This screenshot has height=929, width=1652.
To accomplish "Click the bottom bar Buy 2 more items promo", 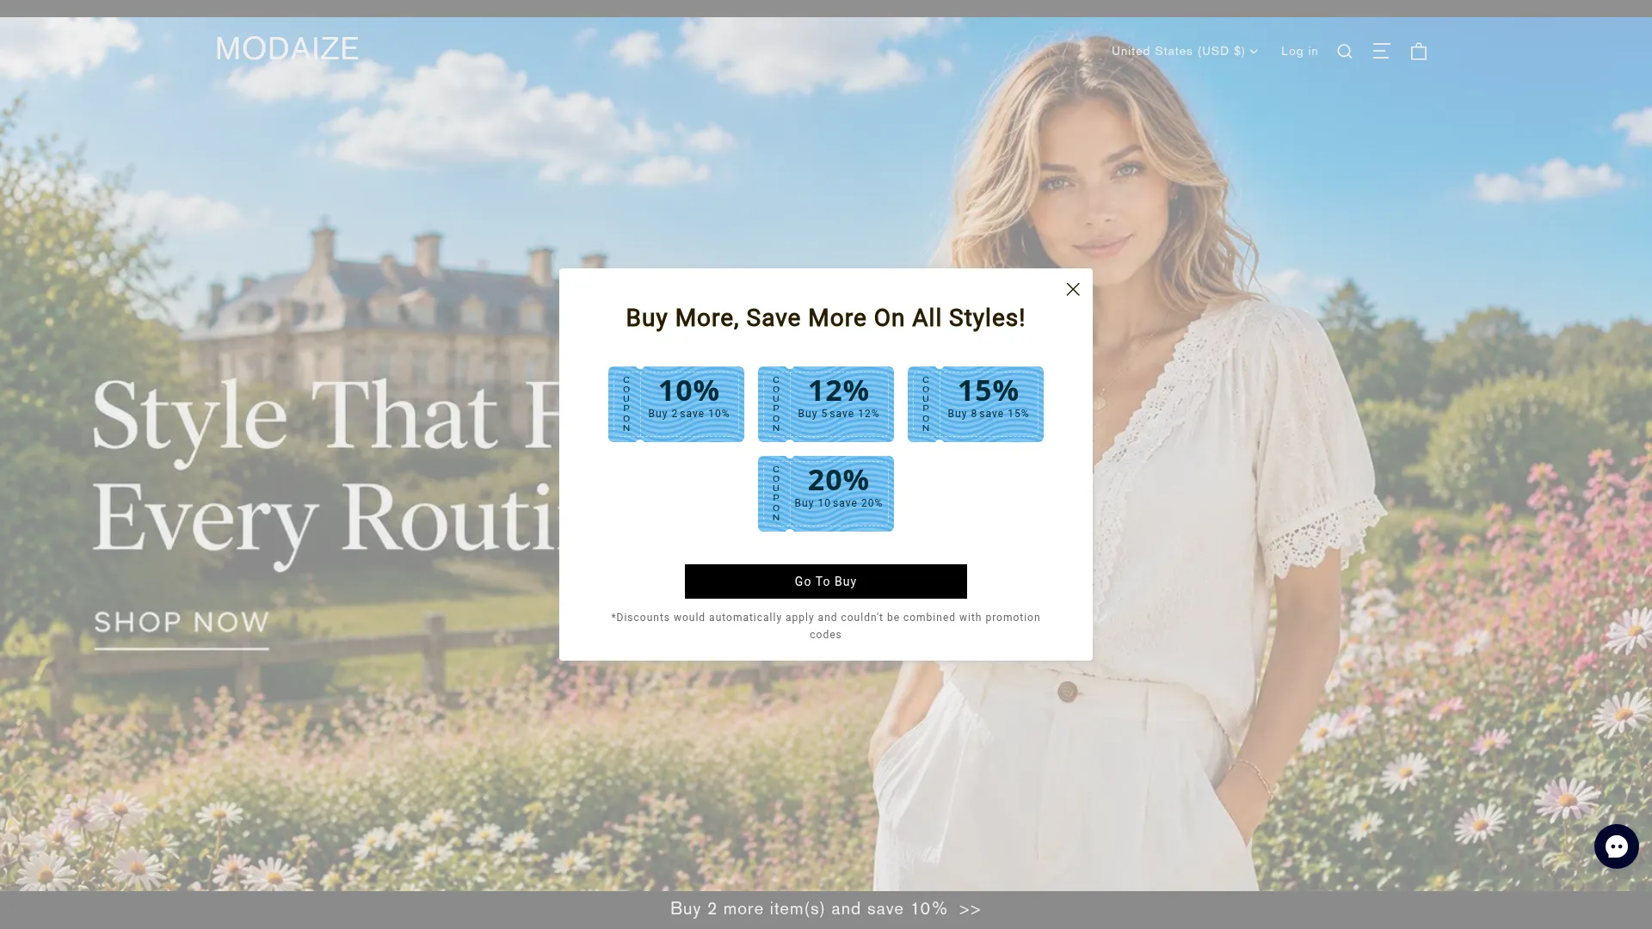I will pyautogui.click(x=826, y=909).
